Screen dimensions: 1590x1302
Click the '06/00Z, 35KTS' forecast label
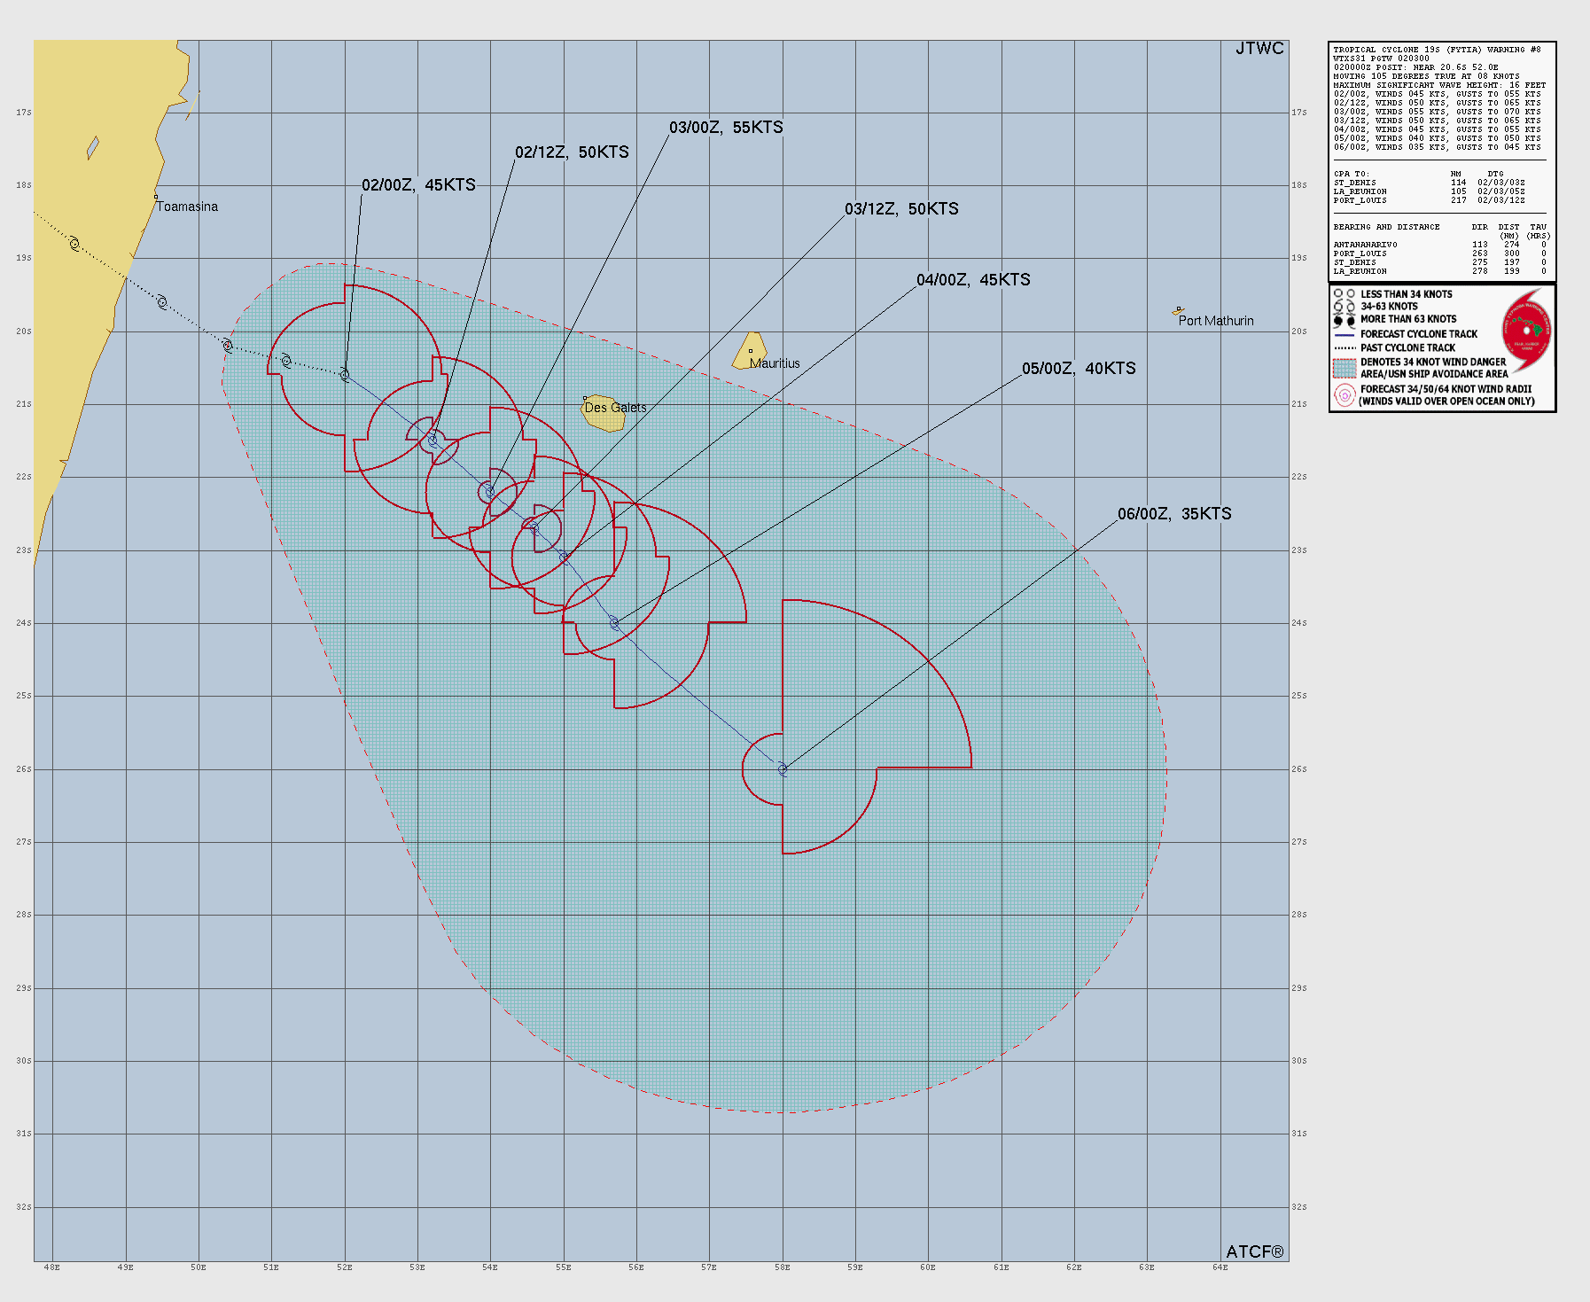1173,514
